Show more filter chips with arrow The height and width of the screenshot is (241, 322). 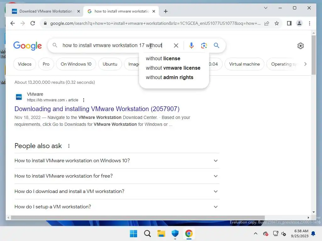tap(305, 64)
